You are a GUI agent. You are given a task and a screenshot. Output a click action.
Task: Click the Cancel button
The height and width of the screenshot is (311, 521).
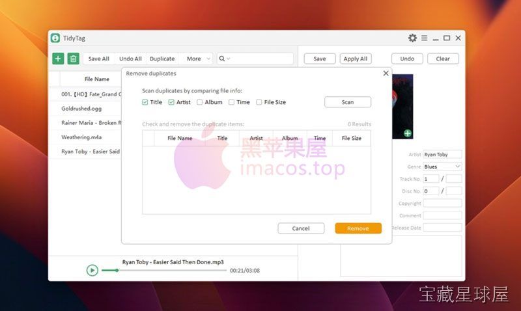(x=301, y=228)
